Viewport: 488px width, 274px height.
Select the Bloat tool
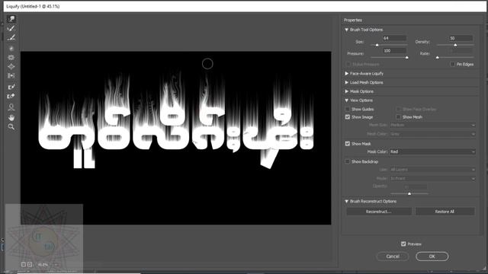coord(11,67)
